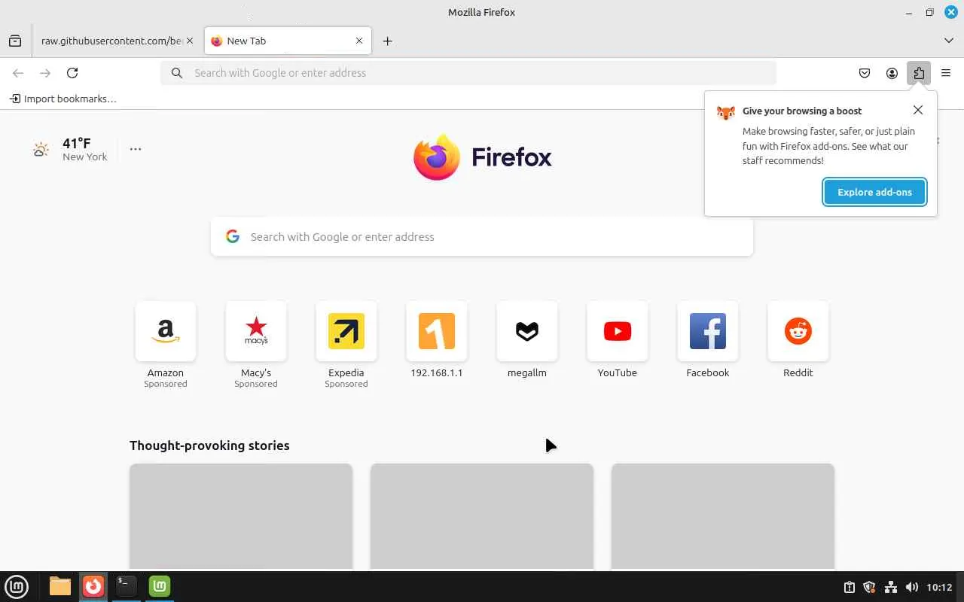Screen dimensions: 964x602
Task: Open the clipboard tray icon
Action: coord(849,587)
